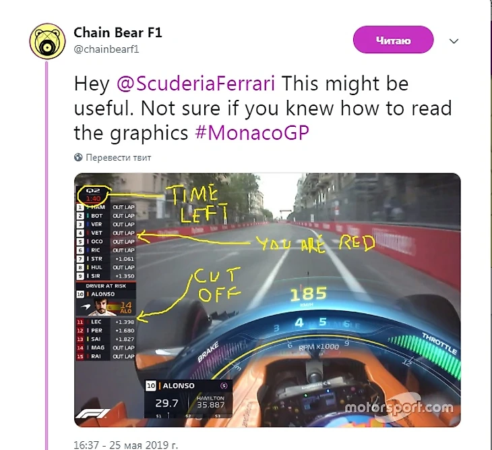Open the @chainbearf1 handle link
Screen dimensions: 492x450
click(106, 49)
